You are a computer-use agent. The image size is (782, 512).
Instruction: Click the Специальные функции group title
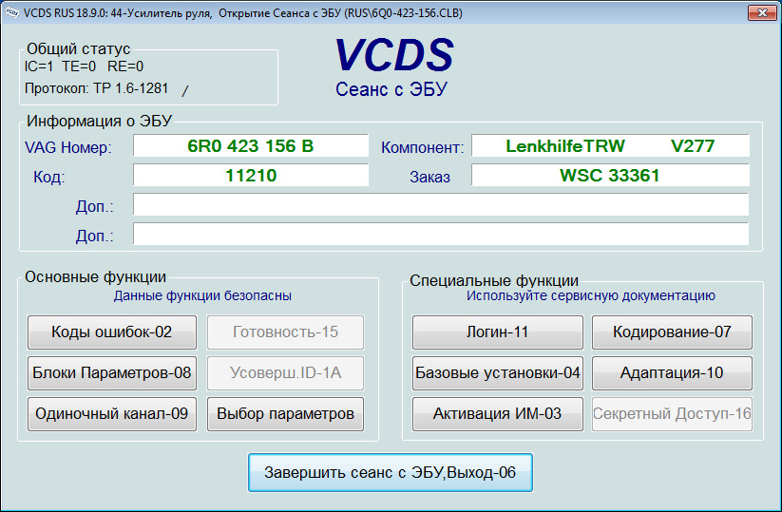494,280
